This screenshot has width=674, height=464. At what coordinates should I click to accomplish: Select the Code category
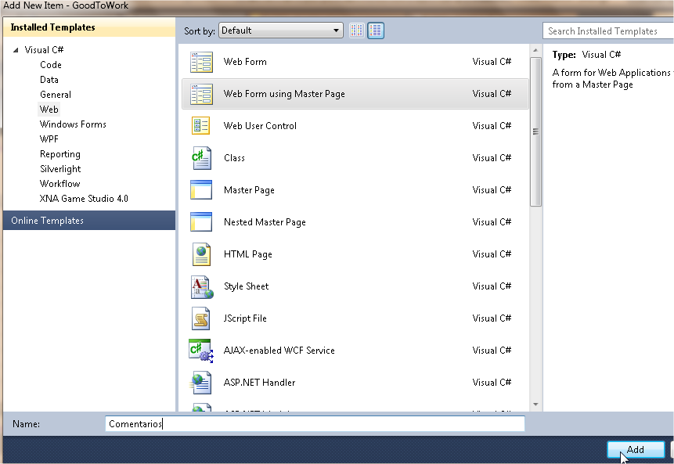point(51,65)
